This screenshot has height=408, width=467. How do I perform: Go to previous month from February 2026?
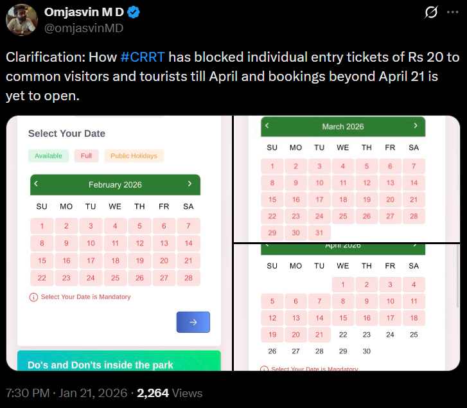pos(37,184)
